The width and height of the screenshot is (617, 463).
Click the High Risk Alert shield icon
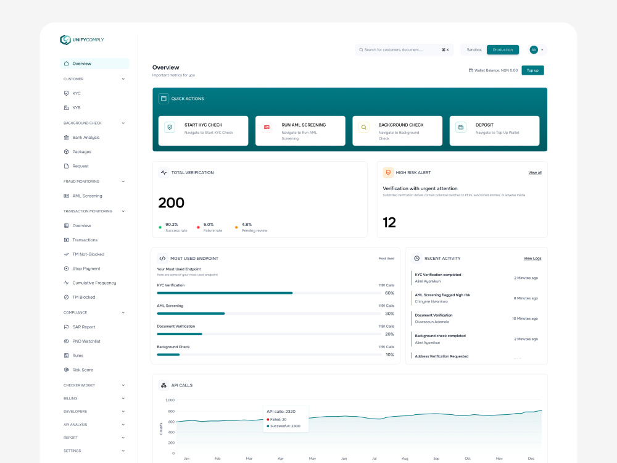(388, 172)
